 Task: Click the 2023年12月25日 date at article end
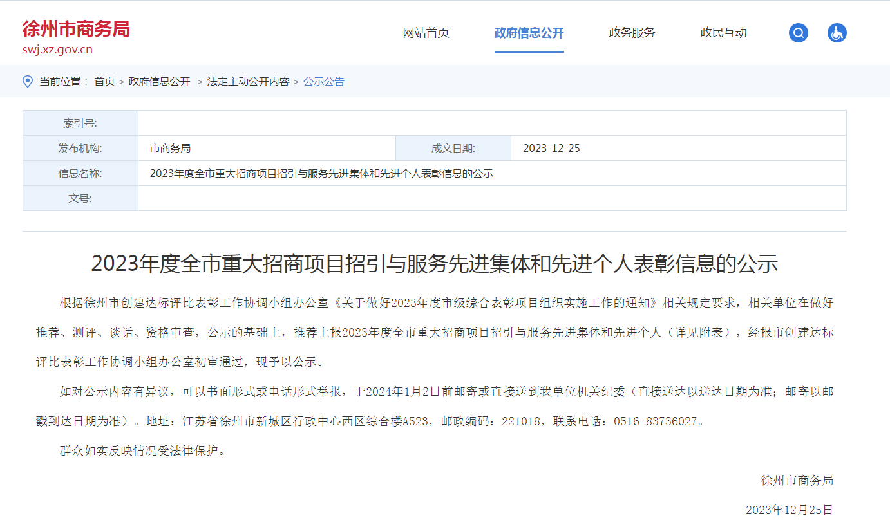point(789,510)
